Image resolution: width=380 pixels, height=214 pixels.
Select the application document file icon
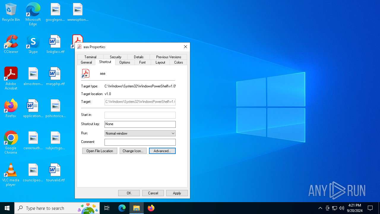[33, 109]
